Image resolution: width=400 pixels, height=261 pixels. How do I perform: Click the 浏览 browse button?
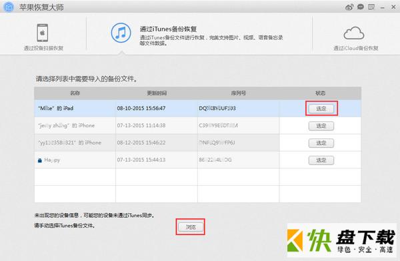pyautogui.click(x=191, y=227)
